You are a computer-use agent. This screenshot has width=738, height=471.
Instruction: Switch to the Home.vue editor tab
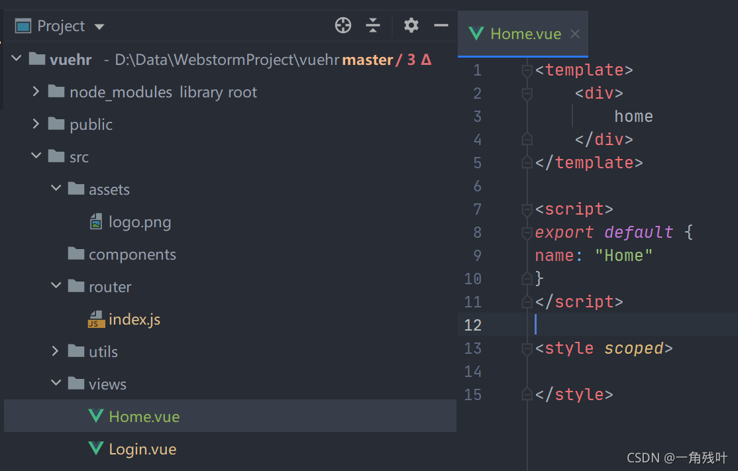coord(523,34)
